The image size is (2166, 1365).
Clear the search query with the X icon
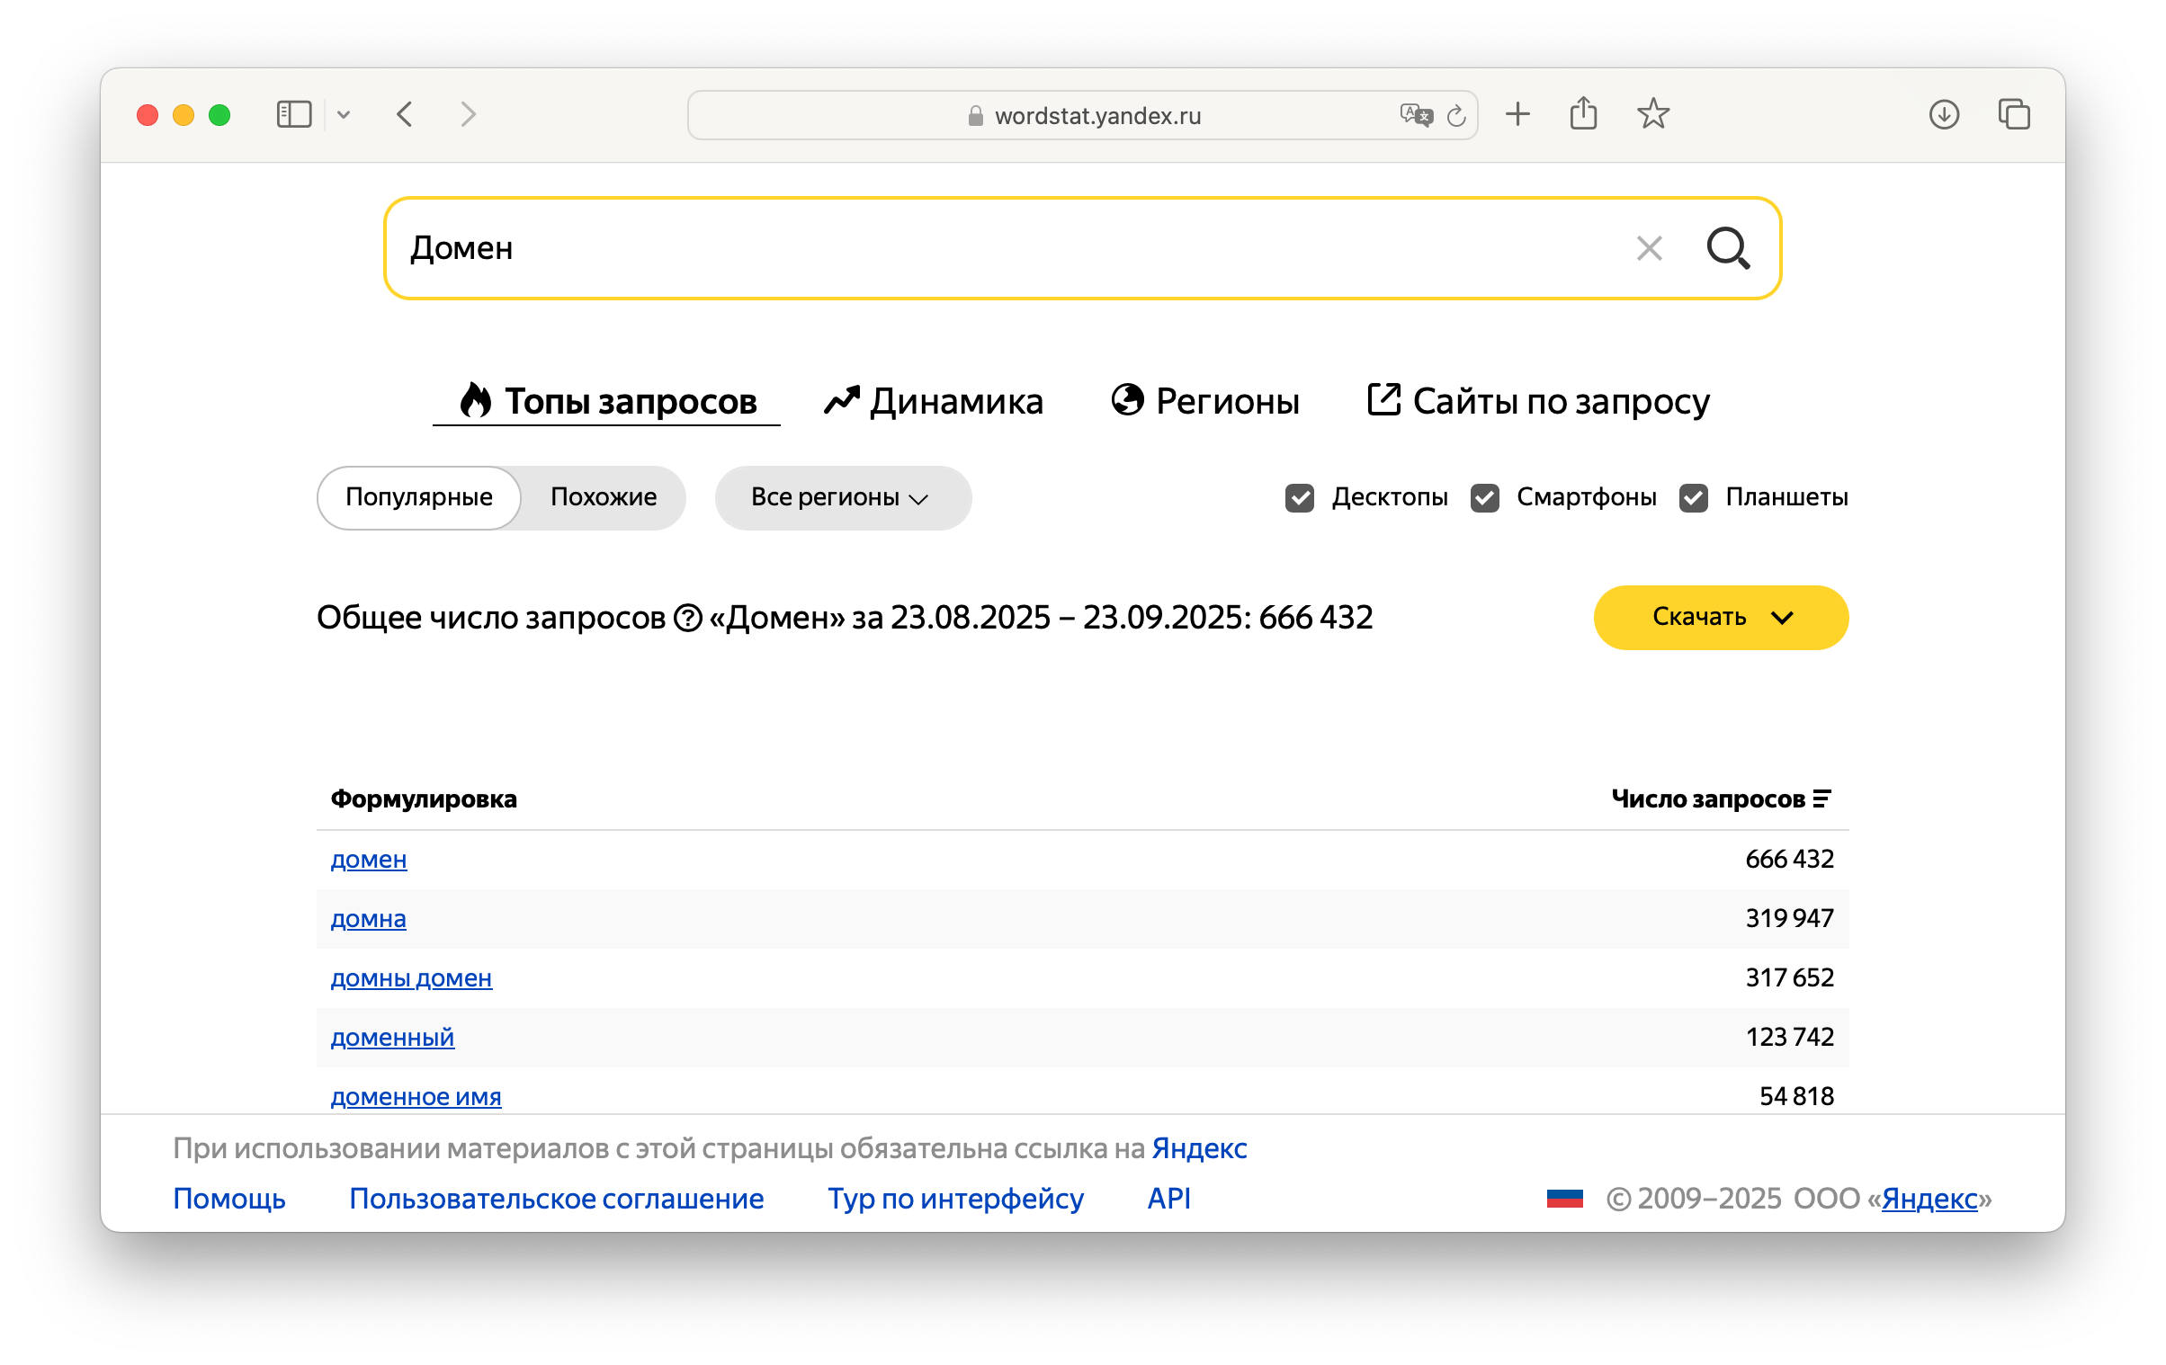coord(1649,248)
